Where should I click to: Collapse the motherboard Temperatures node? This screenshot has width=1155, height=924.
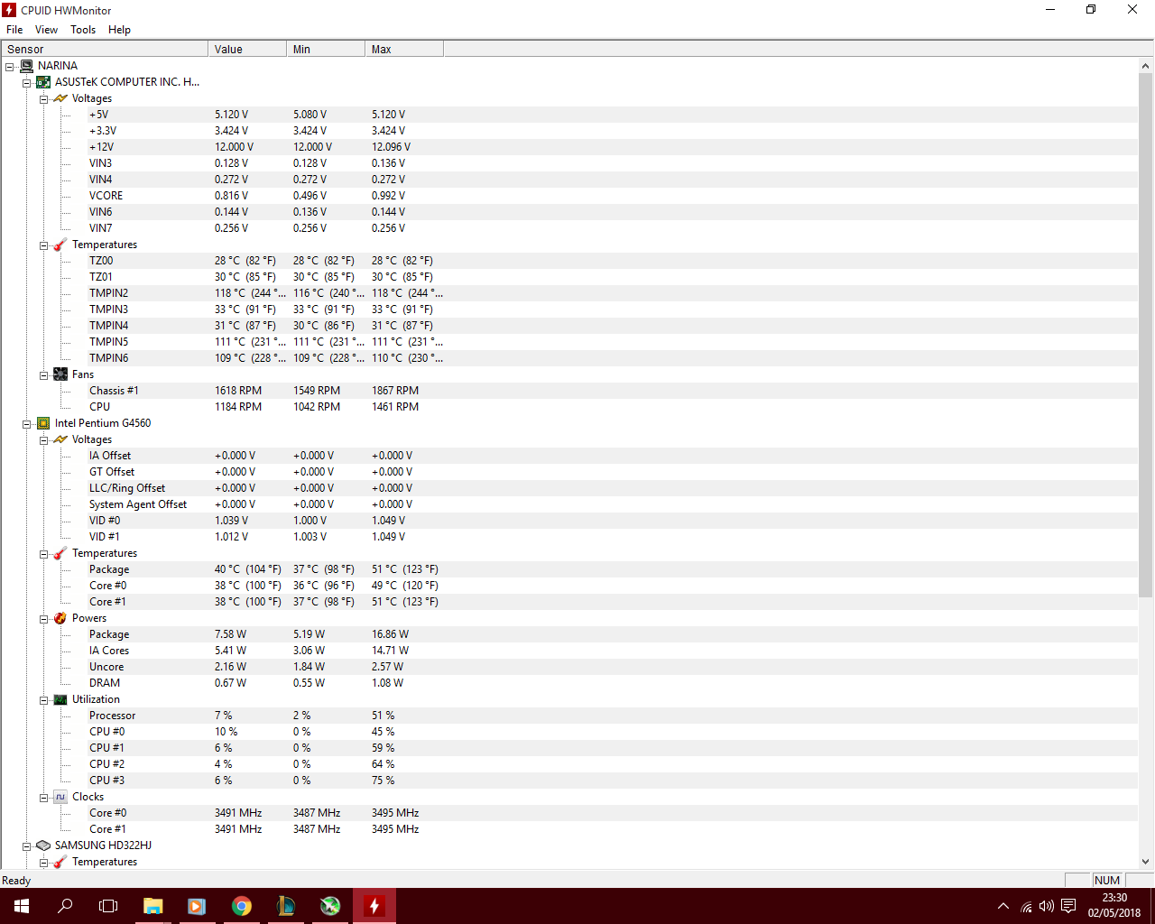(43, 245)
